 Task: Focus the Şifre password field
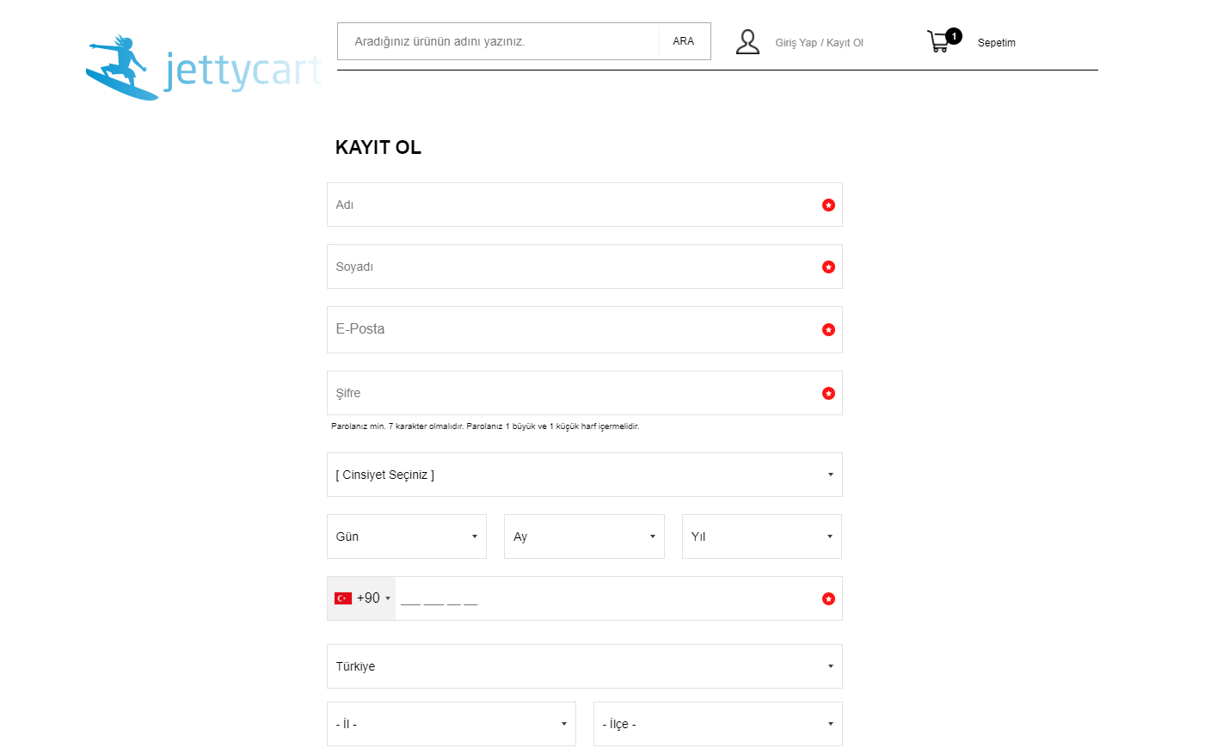point(585,393)
